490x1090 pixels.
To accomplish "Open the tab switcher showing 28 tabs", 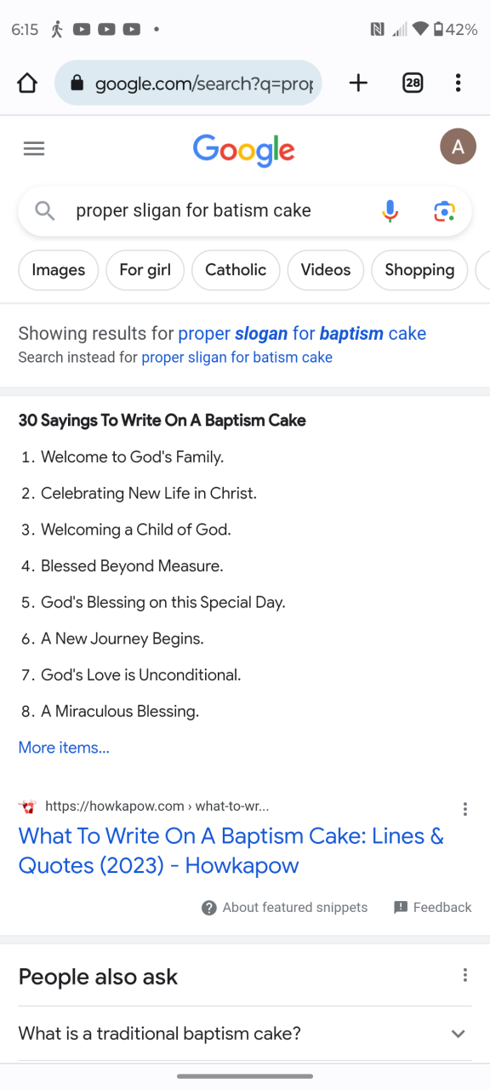I will click(x=413, y=83).
